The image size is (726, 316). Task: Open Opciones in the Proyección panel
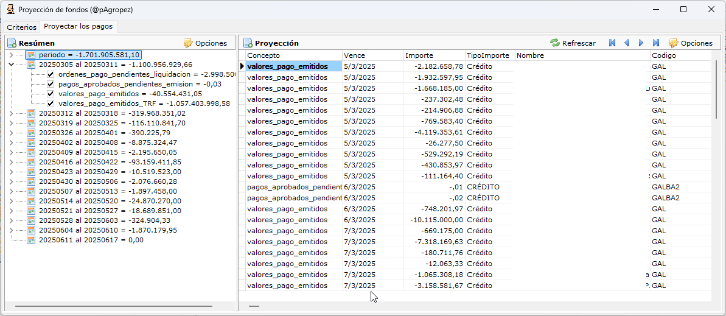tap(691, 43)
